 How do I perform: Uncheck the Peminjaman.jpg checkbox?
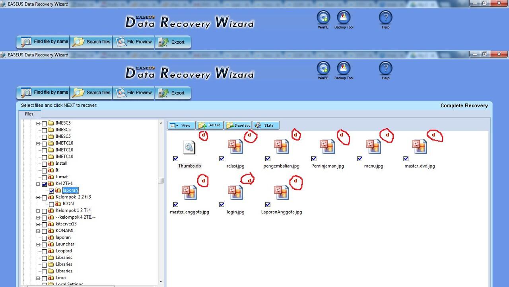click(x=314, y=159)
